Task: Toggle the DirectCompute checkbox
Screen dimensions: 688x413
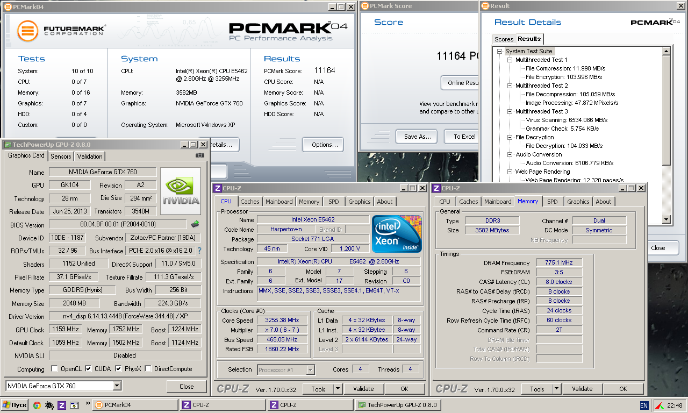Action: point(148,369)
